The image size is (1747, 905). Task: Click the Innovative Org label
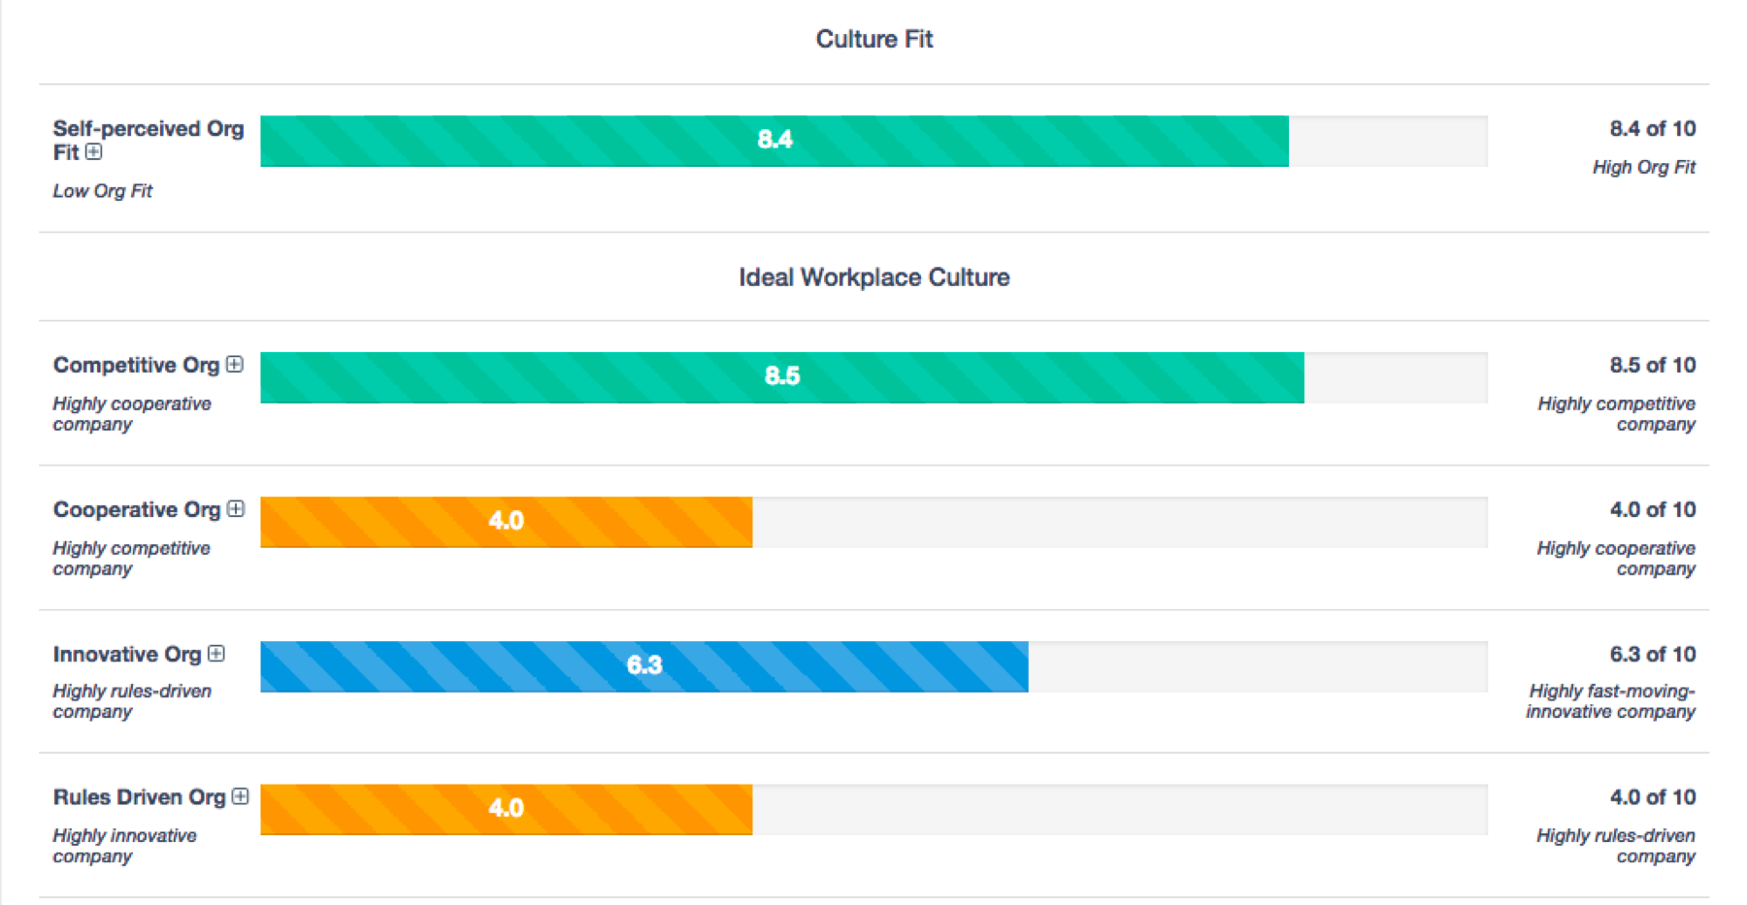point(127,654)
